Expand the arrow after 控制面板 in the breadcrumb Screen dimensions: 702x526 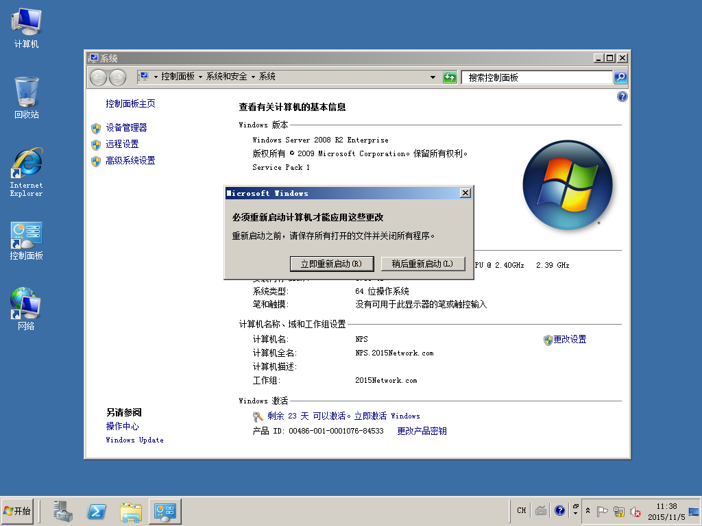point(200,77)
